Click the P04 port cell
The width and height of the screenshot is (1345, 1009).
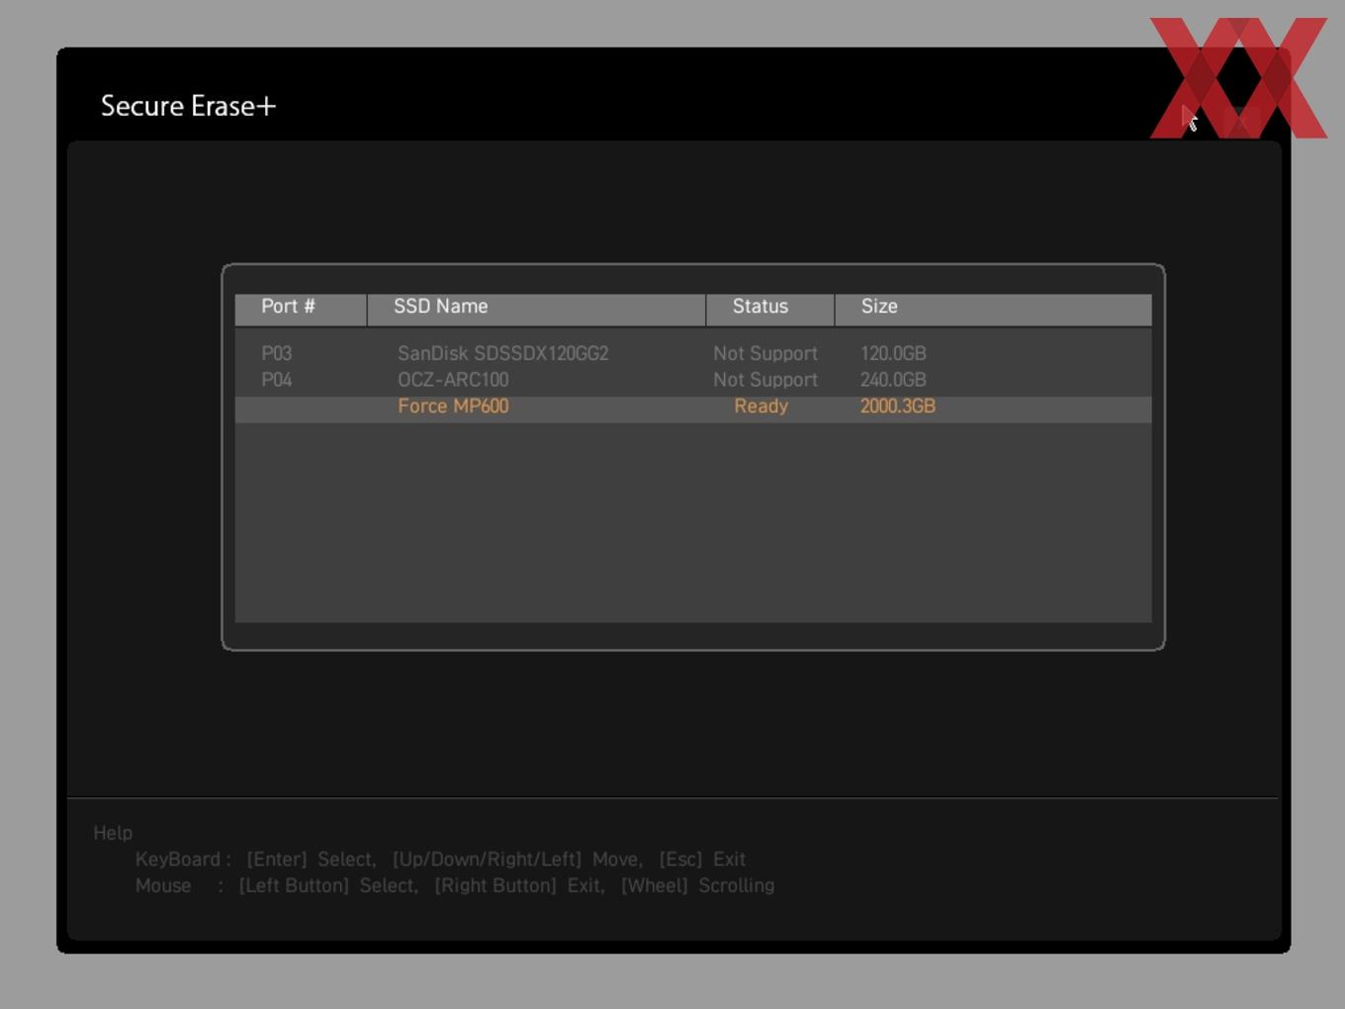tap(277, 380)
